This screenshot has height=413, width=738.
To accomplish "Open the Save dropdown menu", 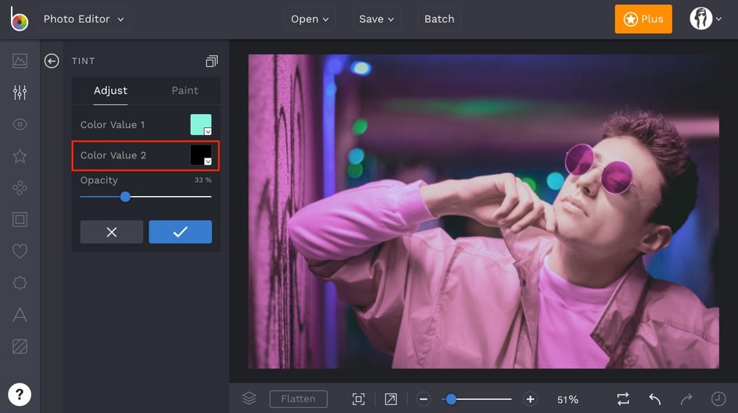I will (377, 20).
